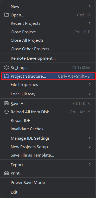
Task: Choose Save File as Template
Action: point(48,155)
